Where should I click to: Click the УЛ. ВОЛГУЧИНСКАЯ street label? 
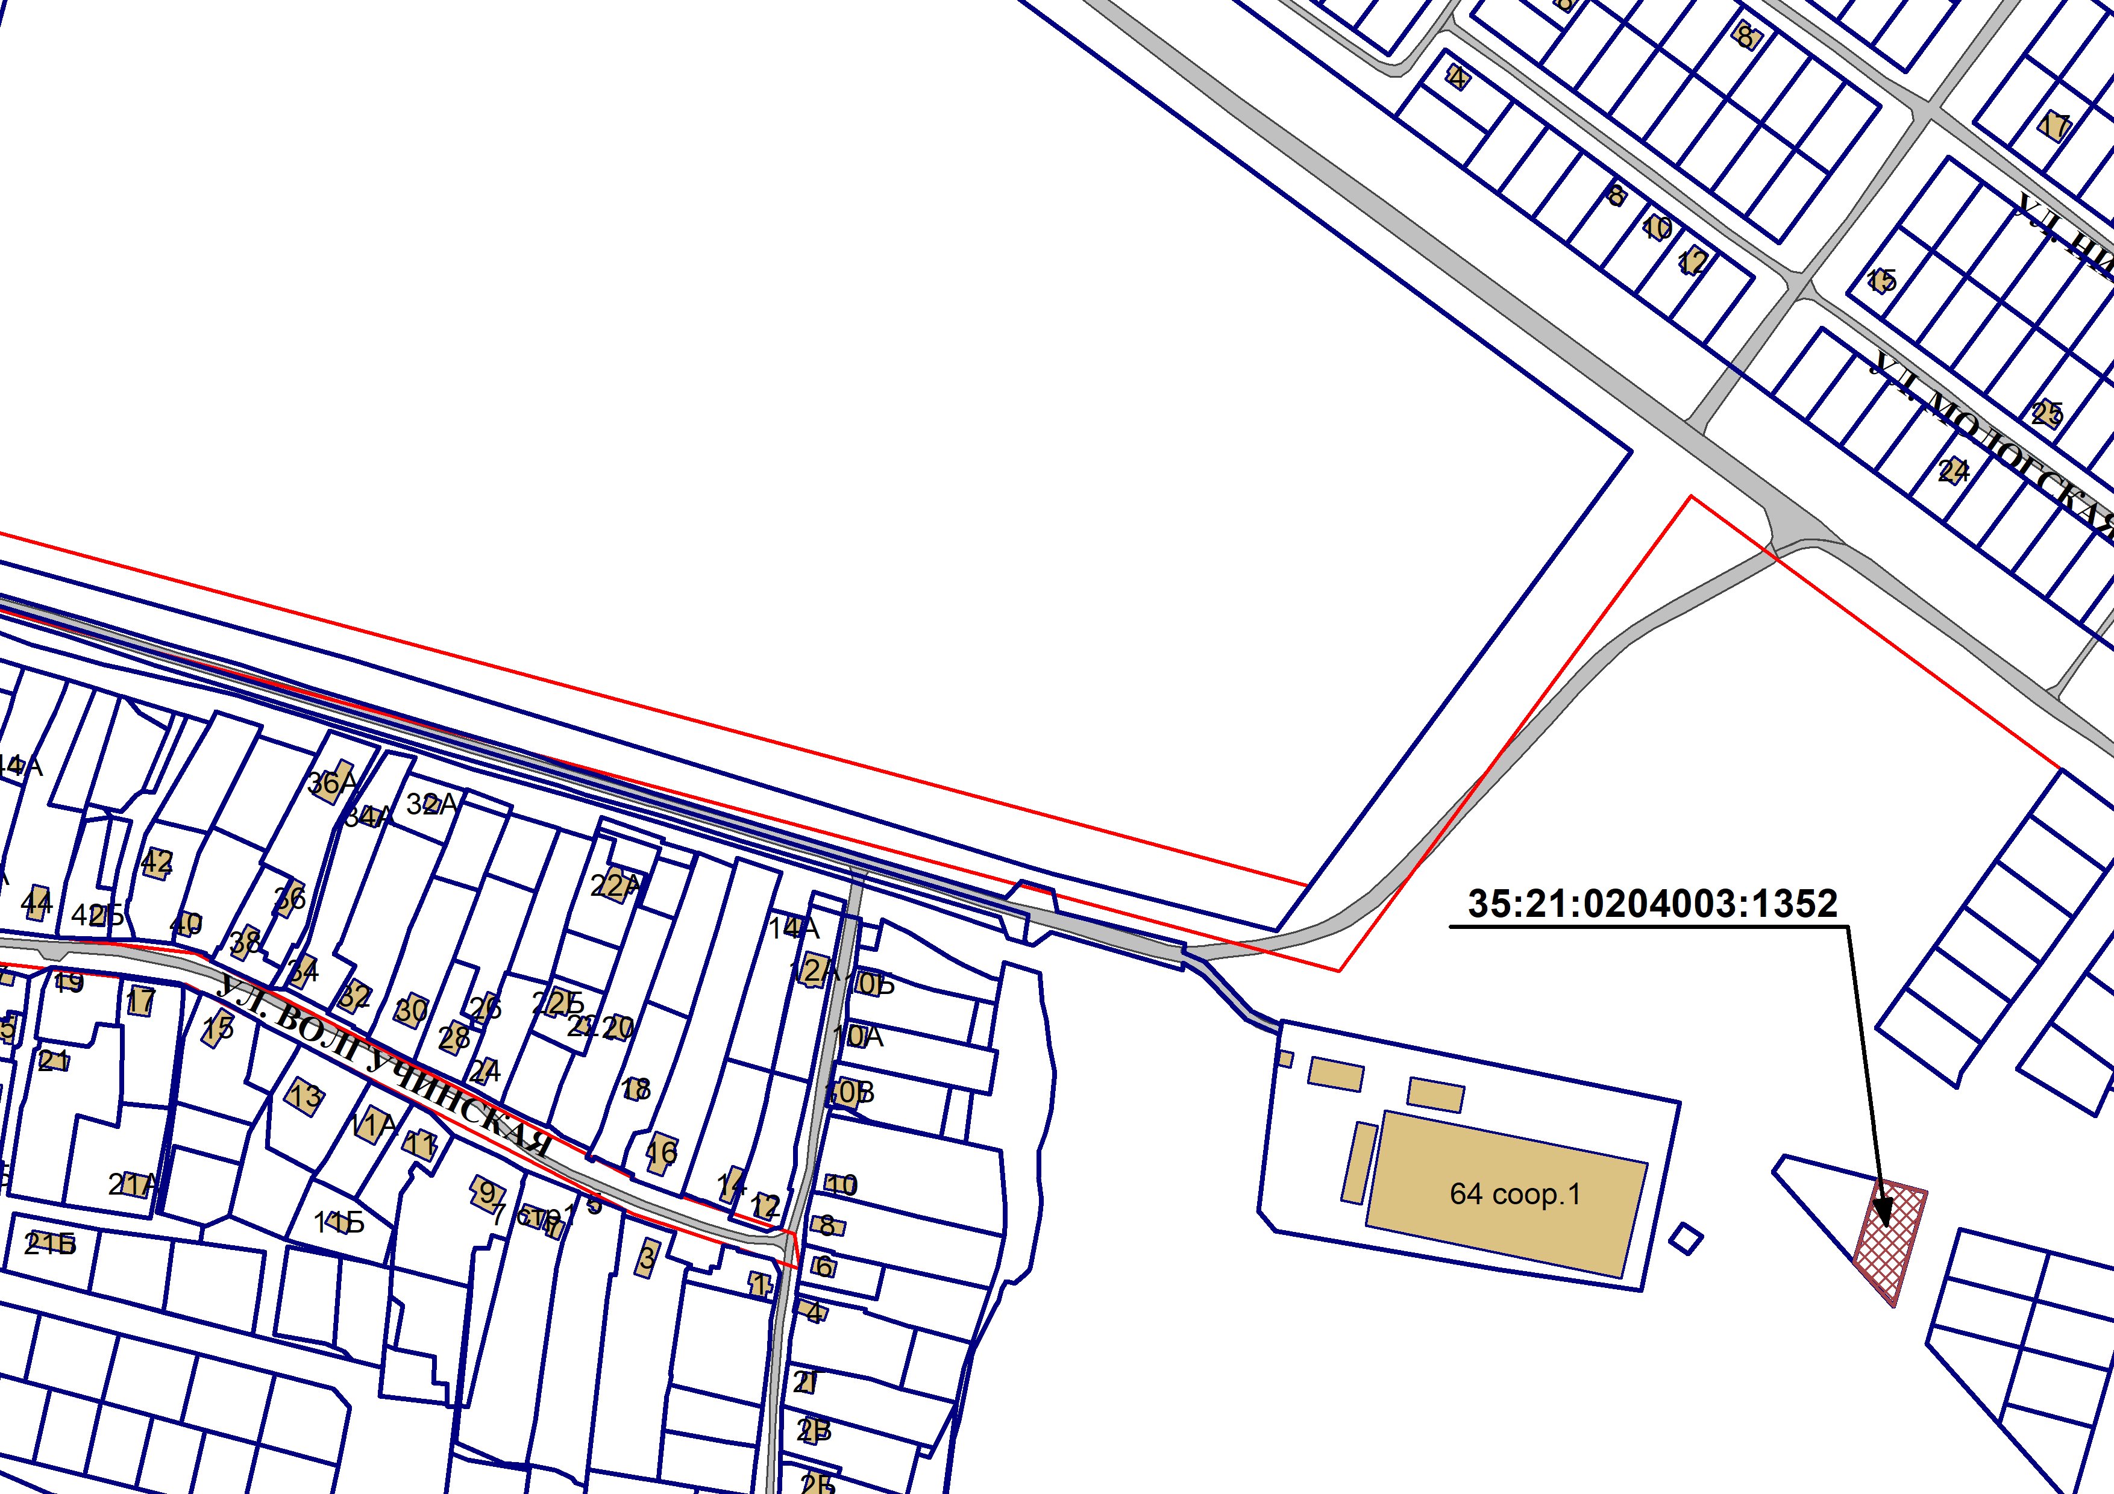pyautogui.click(x=385, y=1066)
